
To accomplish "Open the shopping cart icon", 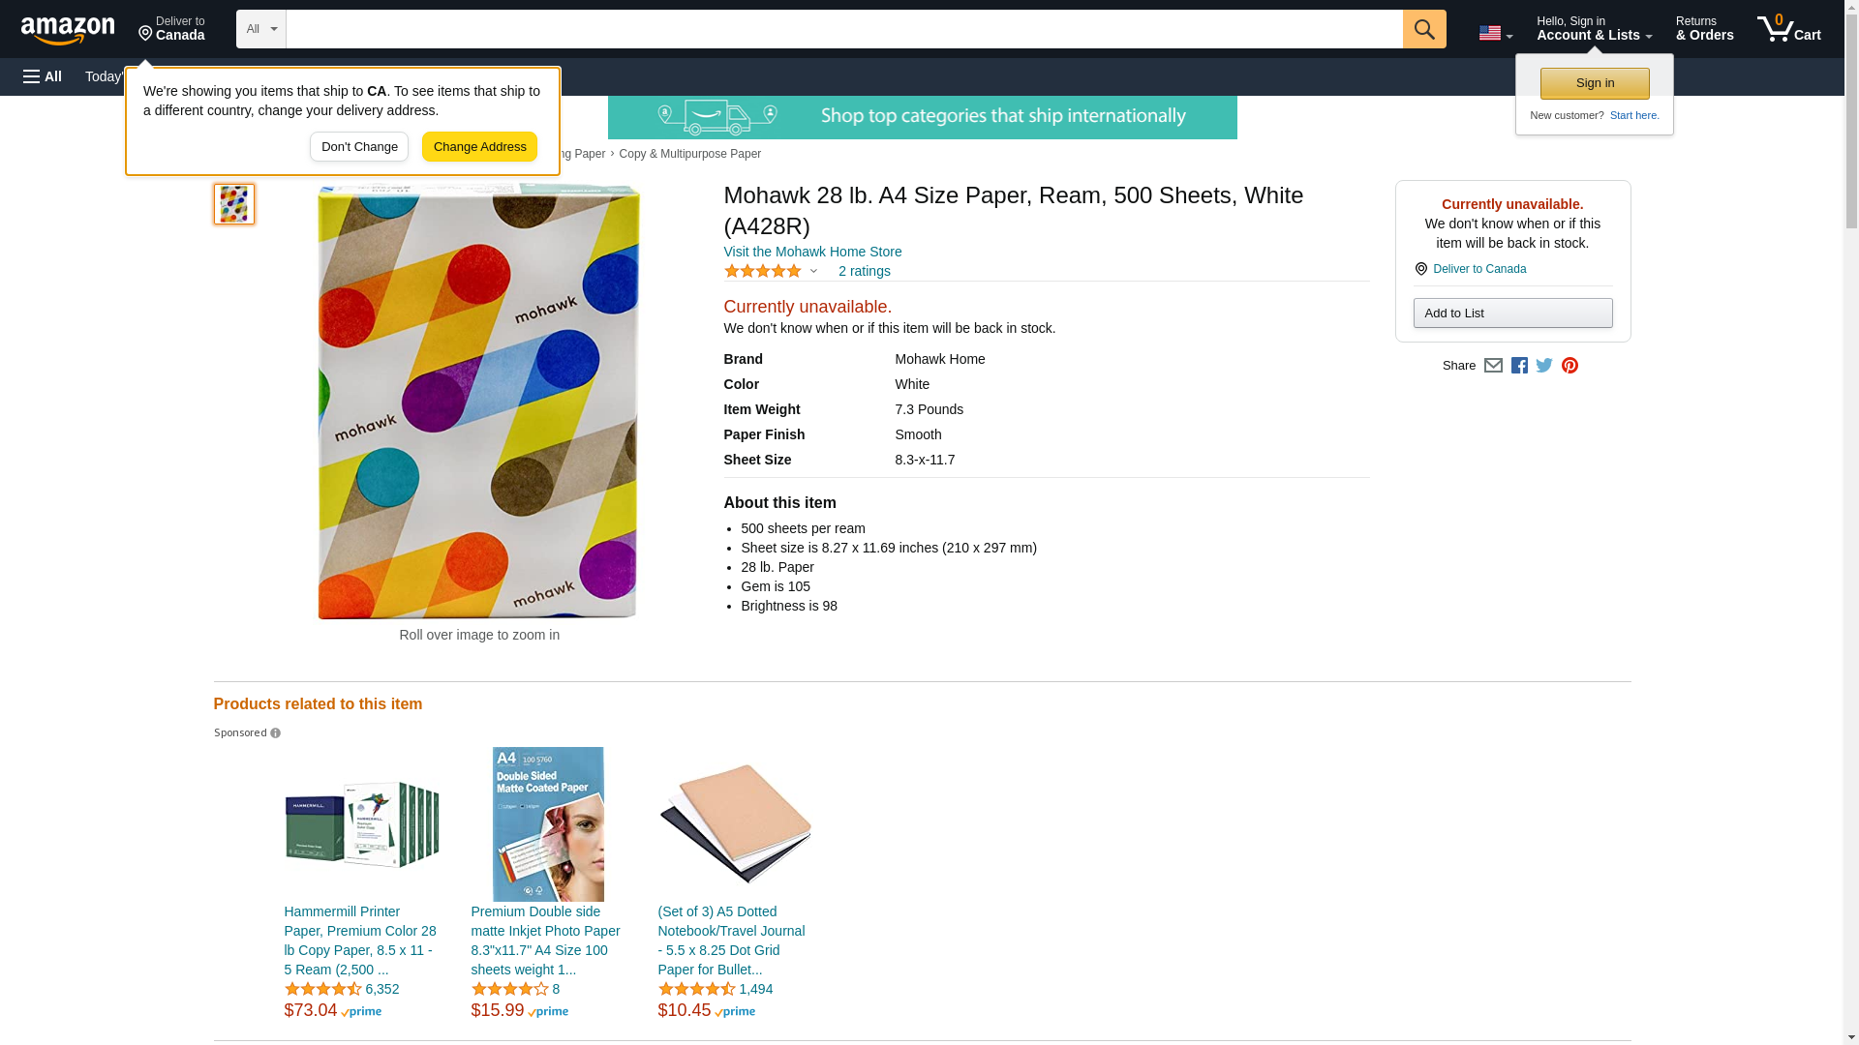I will (1788, 29).
